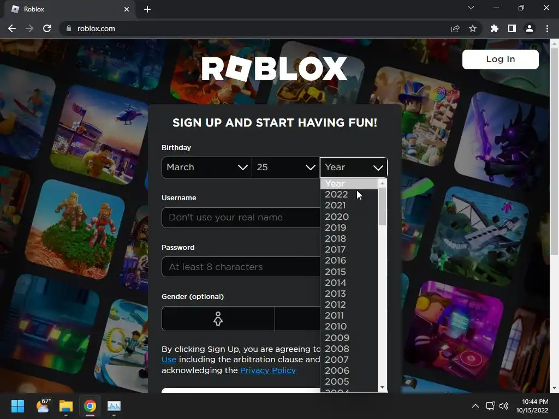Select 2020 from the year list
The width and height of the screenshot is (559, 419).
pyautogui.click(x=349, y=217)
